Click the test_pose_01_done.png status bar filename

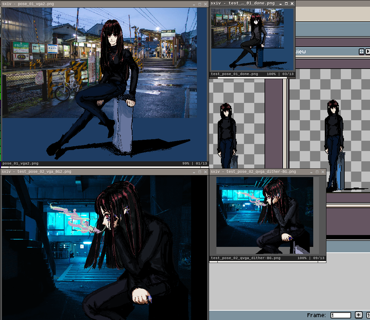(234, 74)
